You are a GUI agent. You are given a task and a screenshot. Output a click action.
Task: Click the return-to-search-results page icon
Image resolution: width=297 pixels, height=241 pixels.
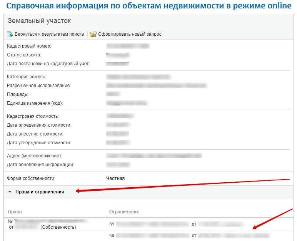(x=10, y=34)
